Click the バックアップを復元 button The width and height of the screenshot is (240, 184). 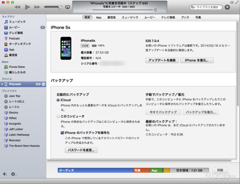coord(201,112)
